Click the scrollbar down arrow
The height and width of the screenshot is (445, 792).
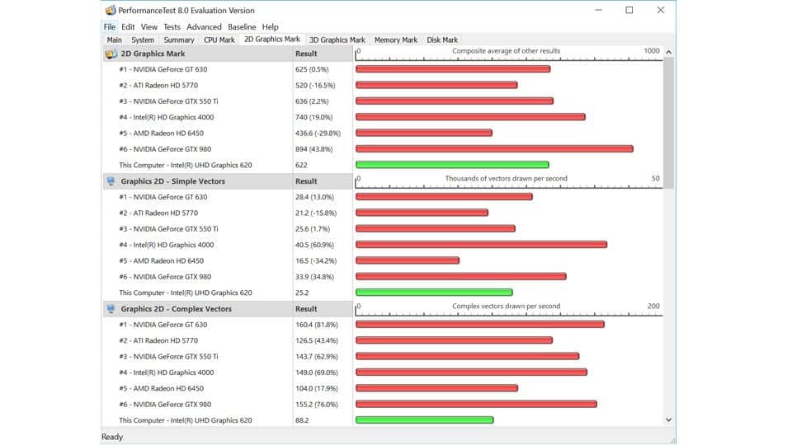pos(669,419)
